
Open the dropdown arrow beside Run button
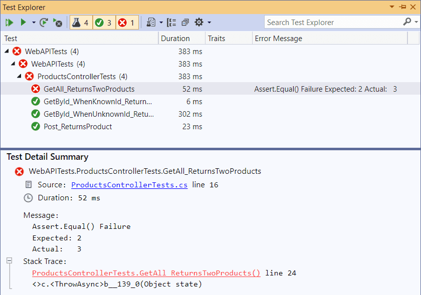[34, 23]
